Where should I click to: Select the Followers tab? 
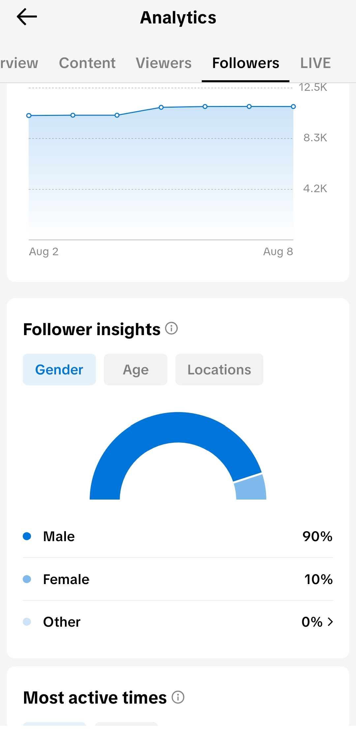point(246,63)
